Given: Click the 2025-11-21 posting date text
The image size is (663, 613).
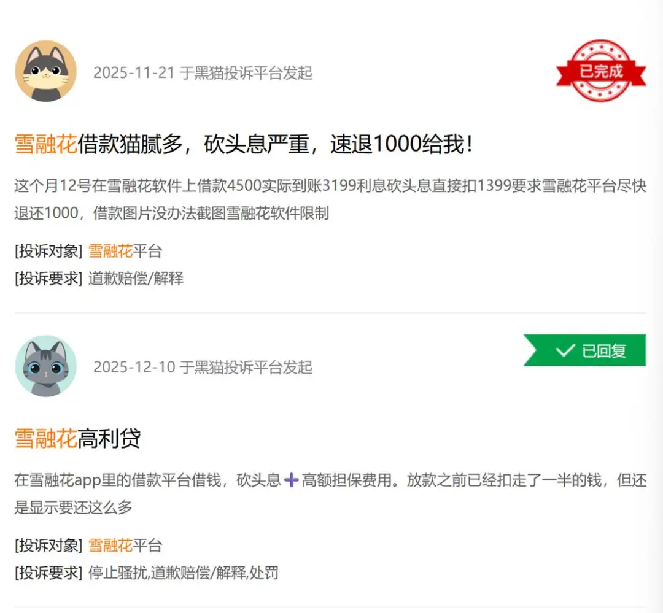Looking at the screenshot, I should pos(134,73).
